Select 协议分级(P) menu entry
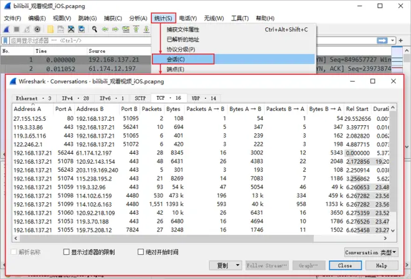 234,50
